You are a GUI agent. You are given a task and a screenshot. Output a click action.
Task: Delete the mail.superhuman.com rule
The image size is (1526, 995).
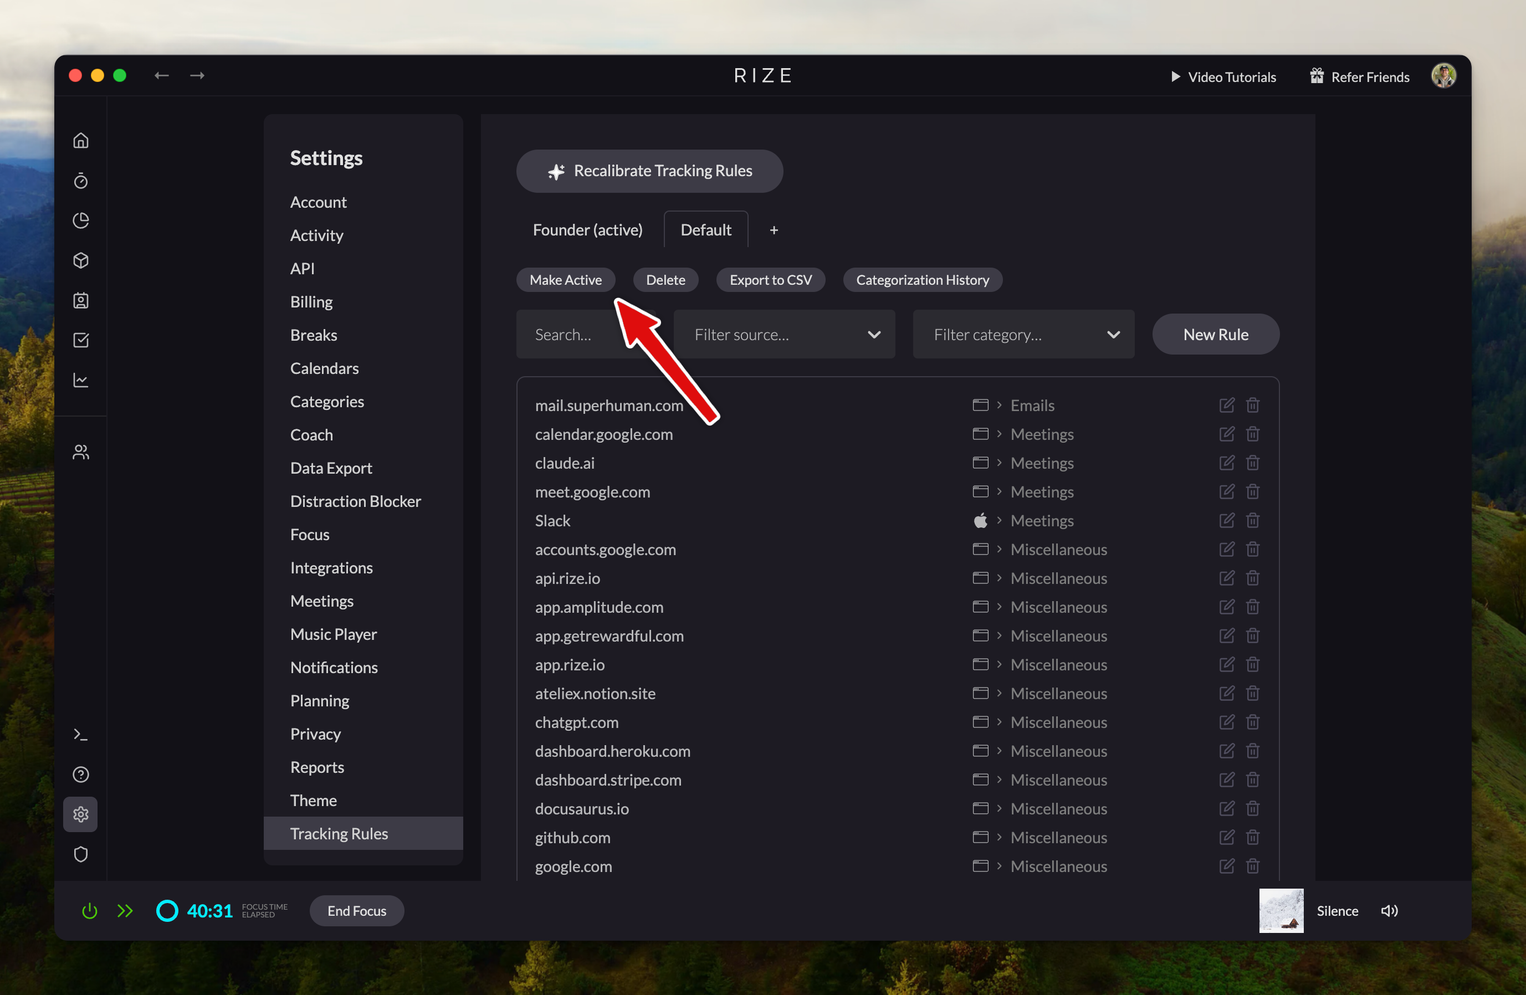(x=1252, y=405)
